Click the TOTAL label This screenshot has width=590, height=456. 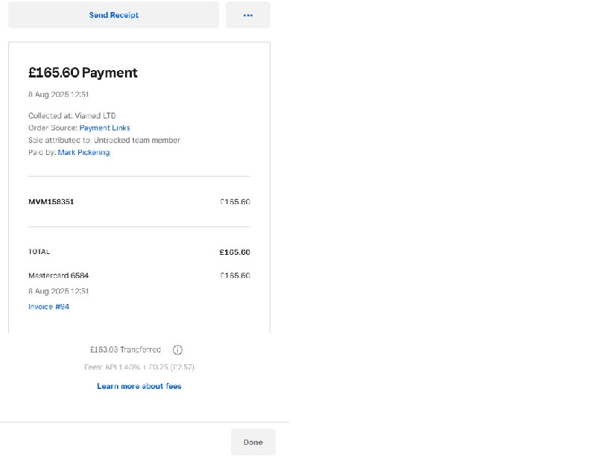(39, 252)
